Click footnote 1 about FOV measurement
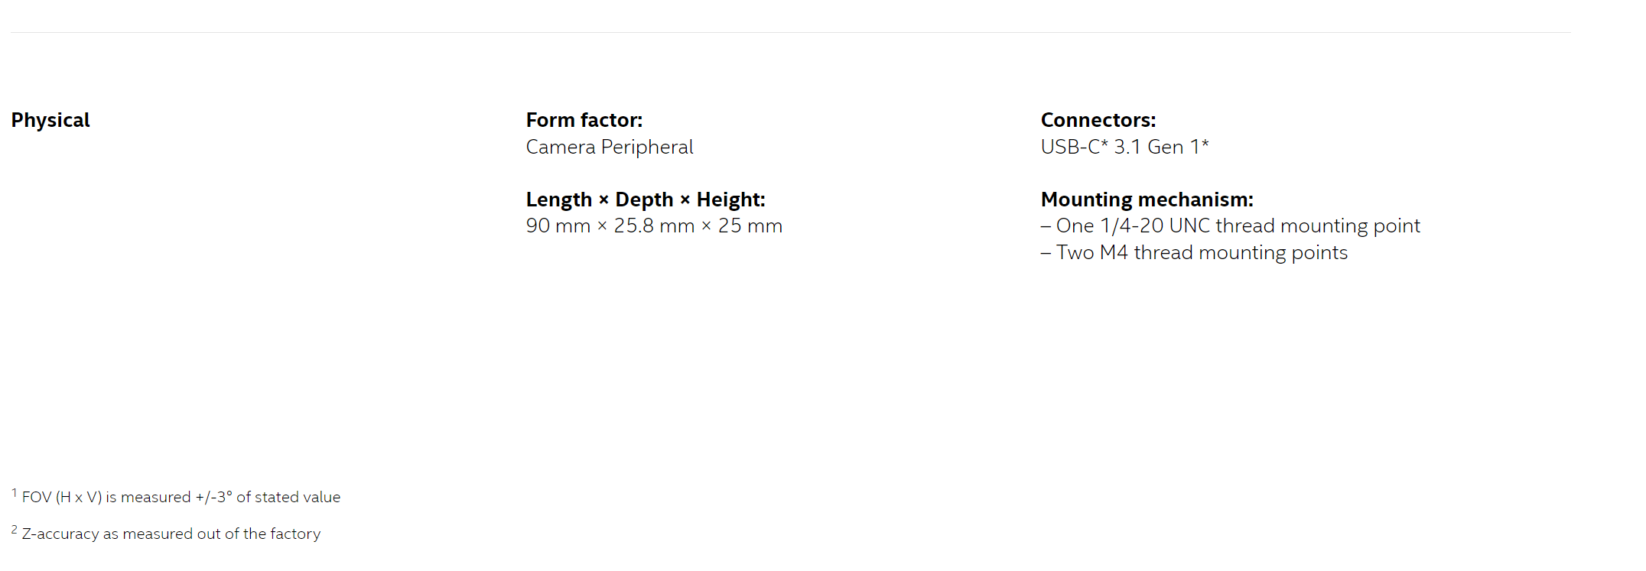1646x571 pixels. point(176,497)
